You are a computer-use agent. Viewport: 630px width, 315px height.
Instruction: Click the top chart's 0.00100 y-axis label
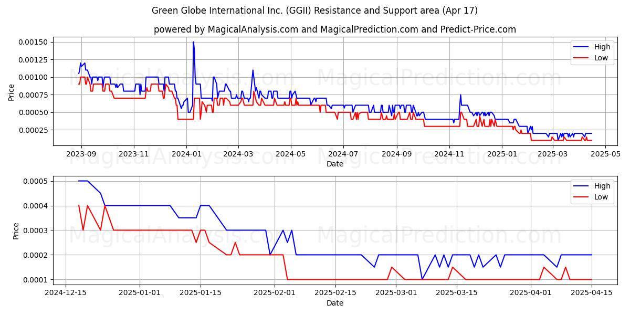(x=34, y=77)
